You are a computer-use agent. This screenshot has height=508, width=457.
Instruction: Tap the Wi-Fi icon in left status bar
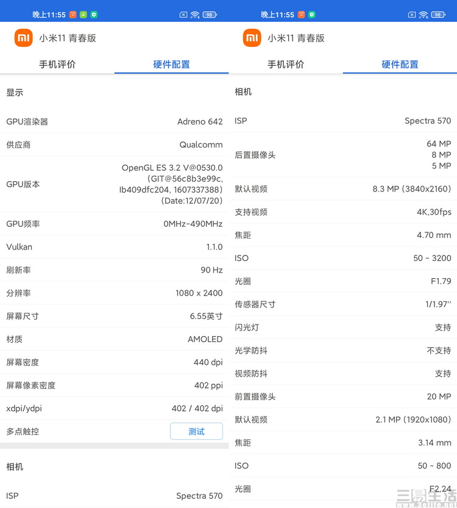195,15
